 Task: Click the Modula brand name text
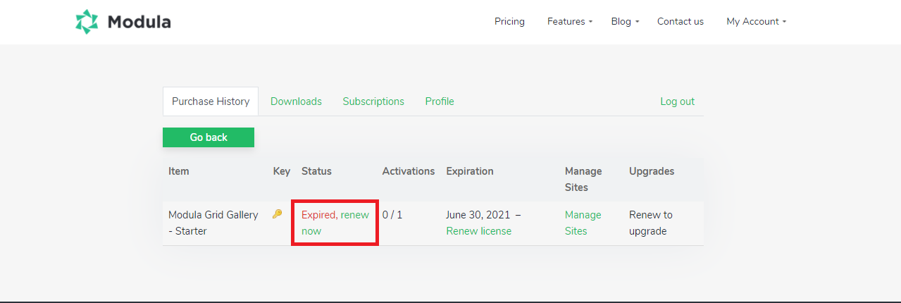(x=139, y=22)
